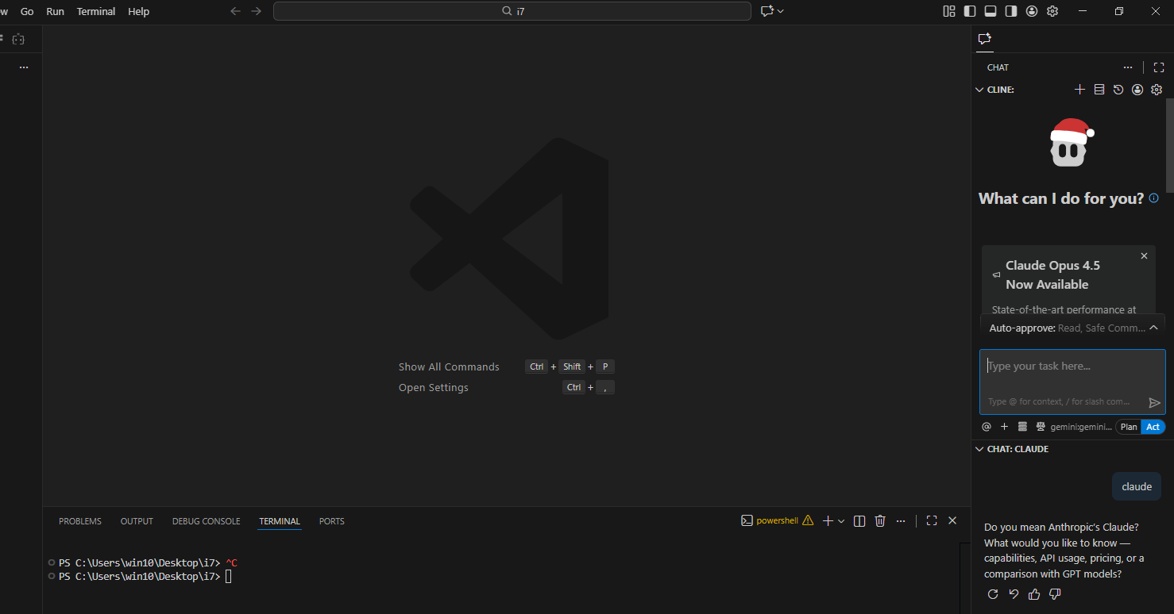Image resolution: width=1174 pixels, height=614 pixels.
Task: Toggle the primary side bar
Action: click(970, 11)
